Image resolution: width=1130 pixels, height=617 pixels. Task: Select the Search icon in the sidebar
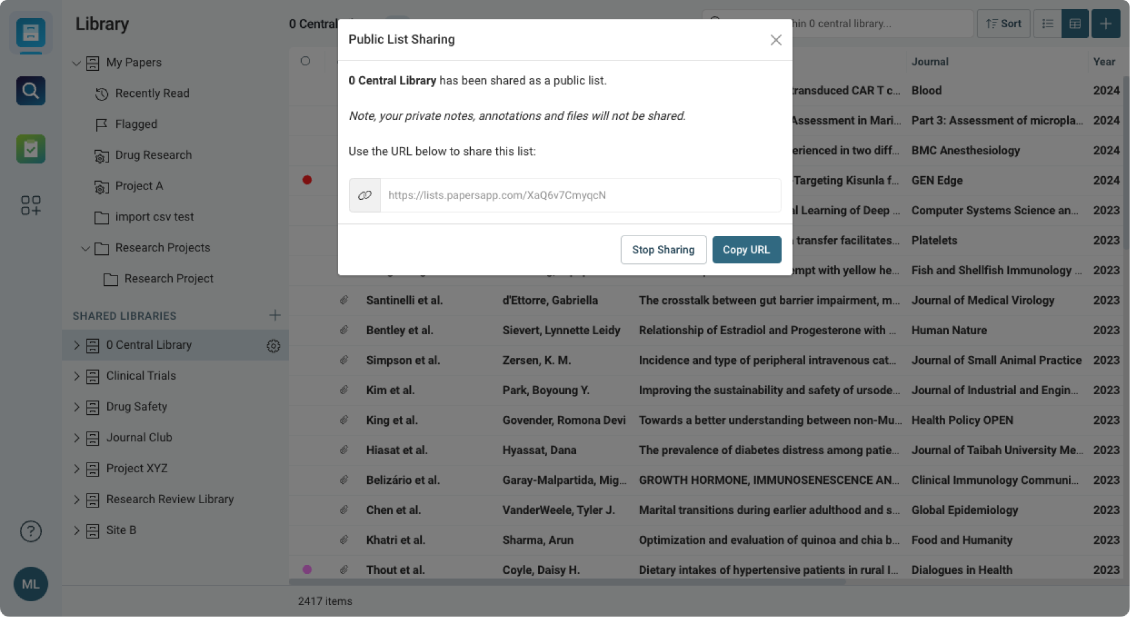click(30, 90)
